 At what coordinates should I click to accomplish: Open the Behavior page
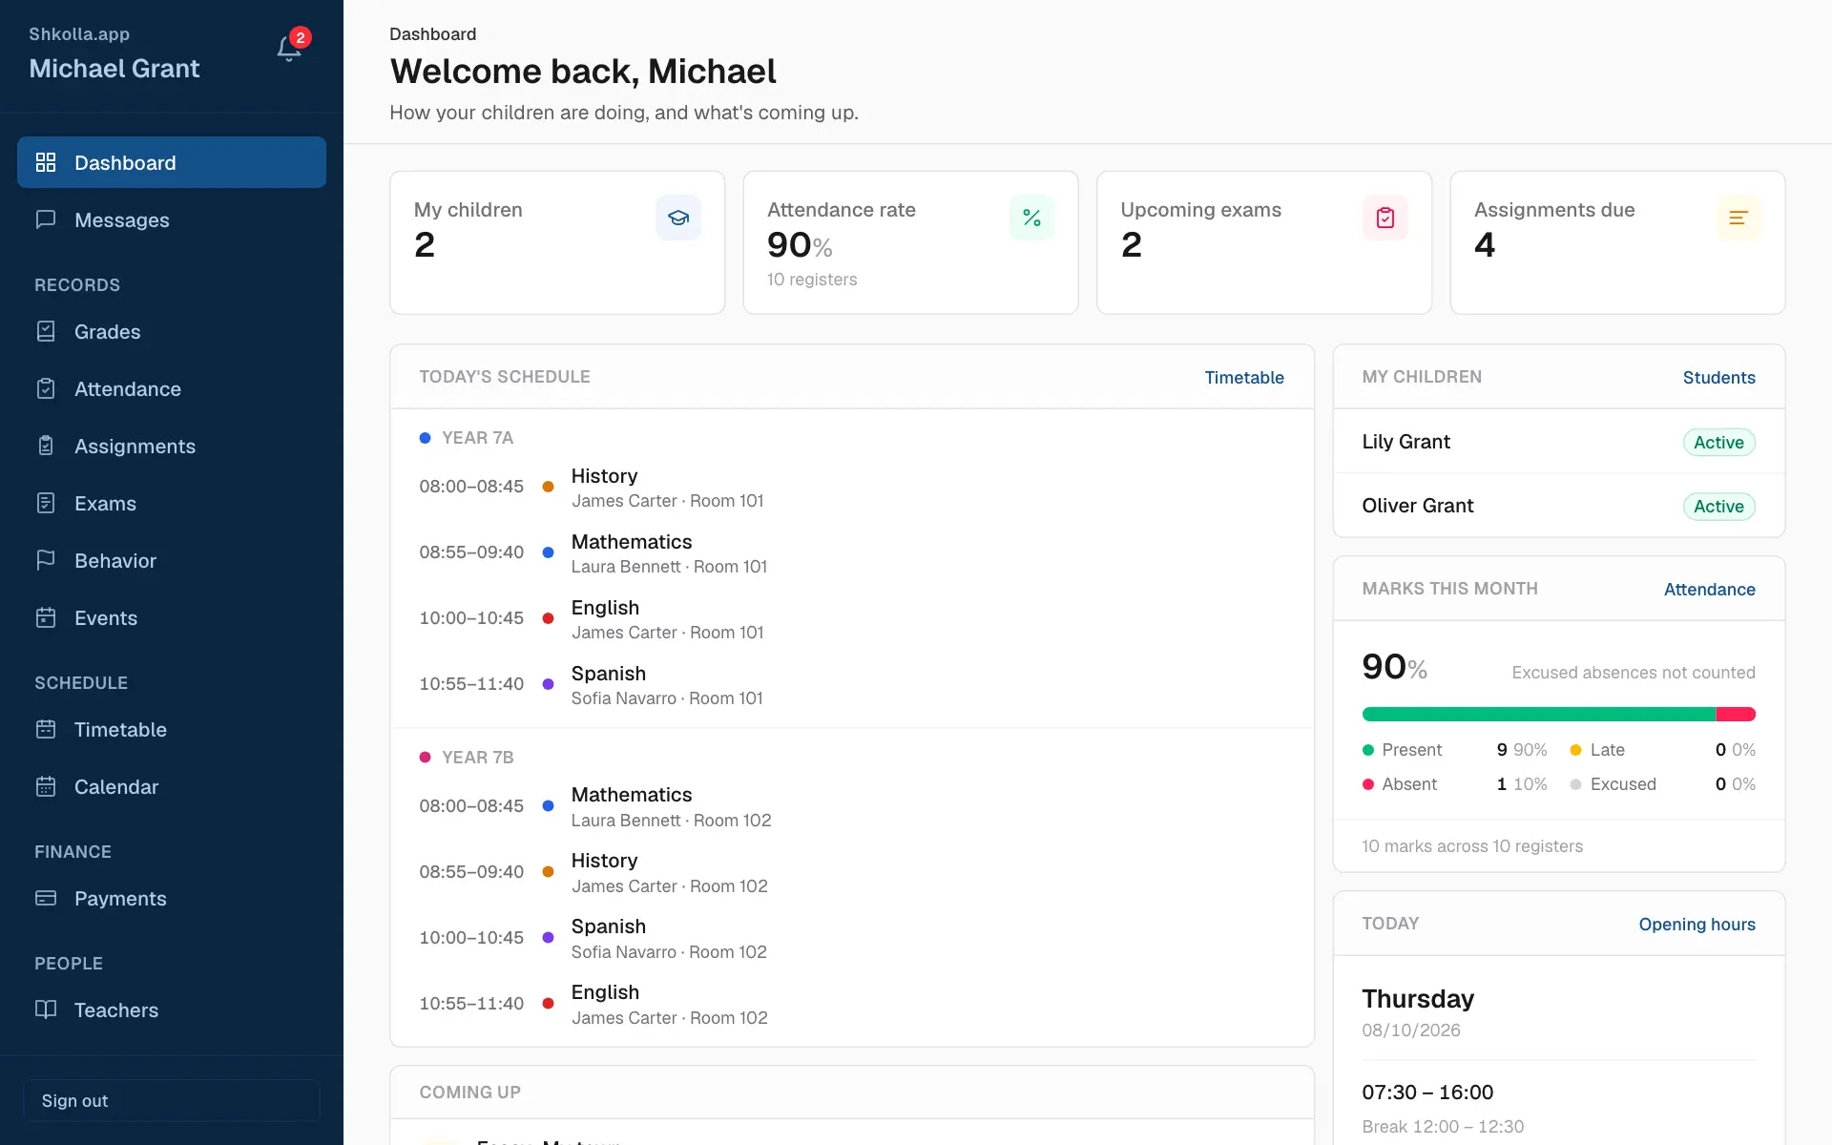tap(172, 560)
